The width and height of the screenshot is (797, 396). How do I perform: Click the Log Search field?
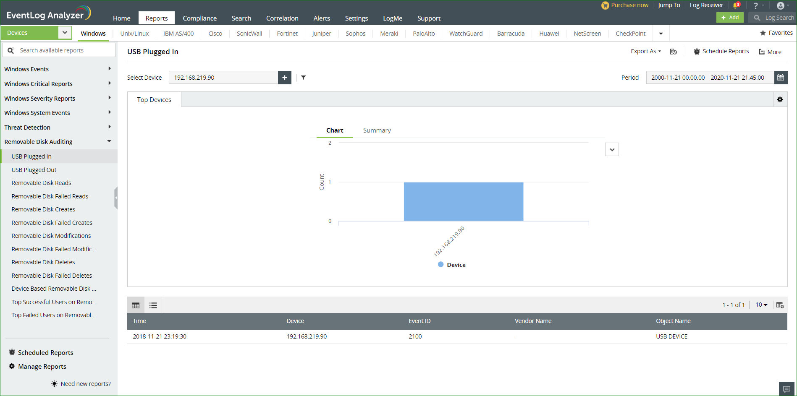[773, 18]
